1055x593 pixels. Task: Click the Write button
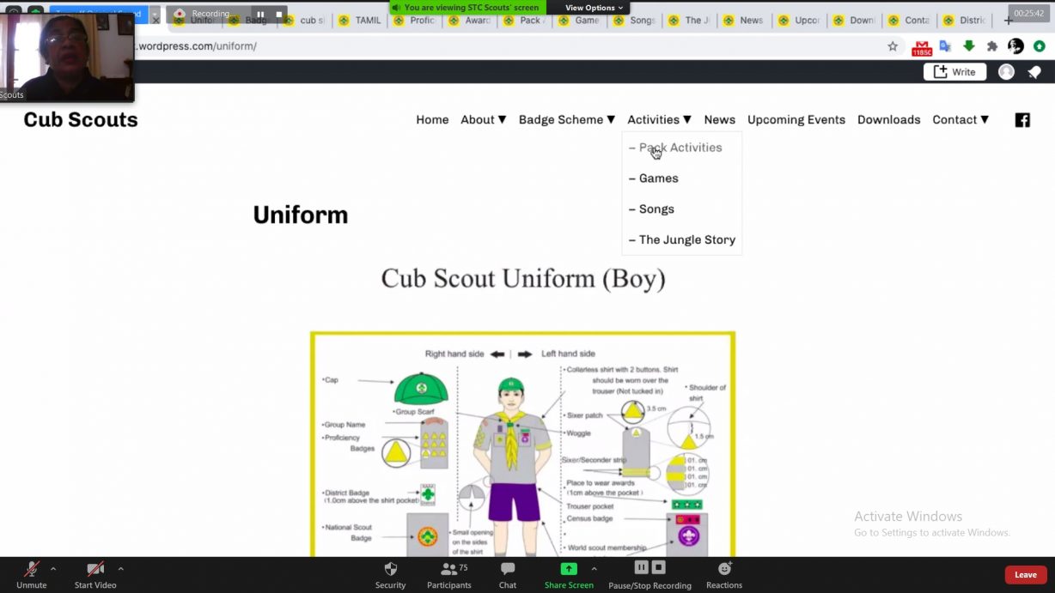[x=954, y=72]
